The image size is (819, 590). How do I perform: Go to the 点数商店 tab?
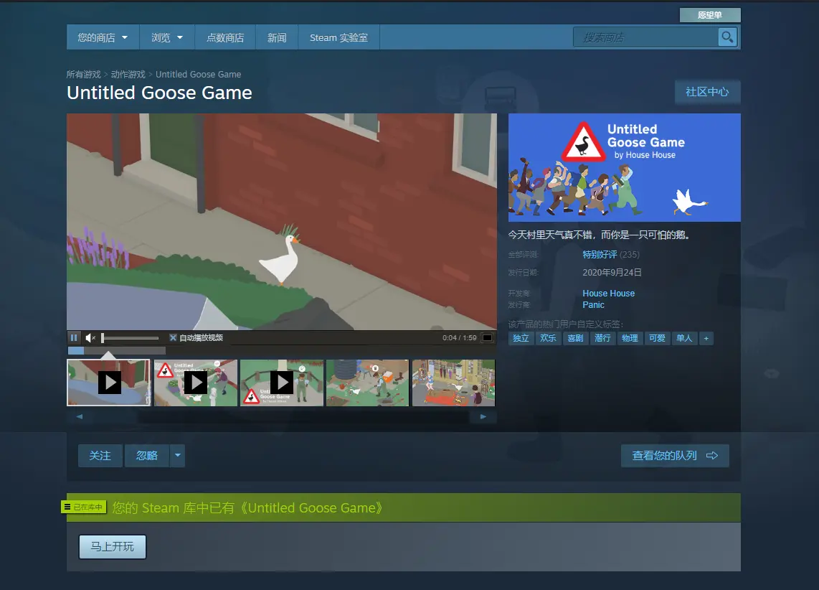(225, 37)
